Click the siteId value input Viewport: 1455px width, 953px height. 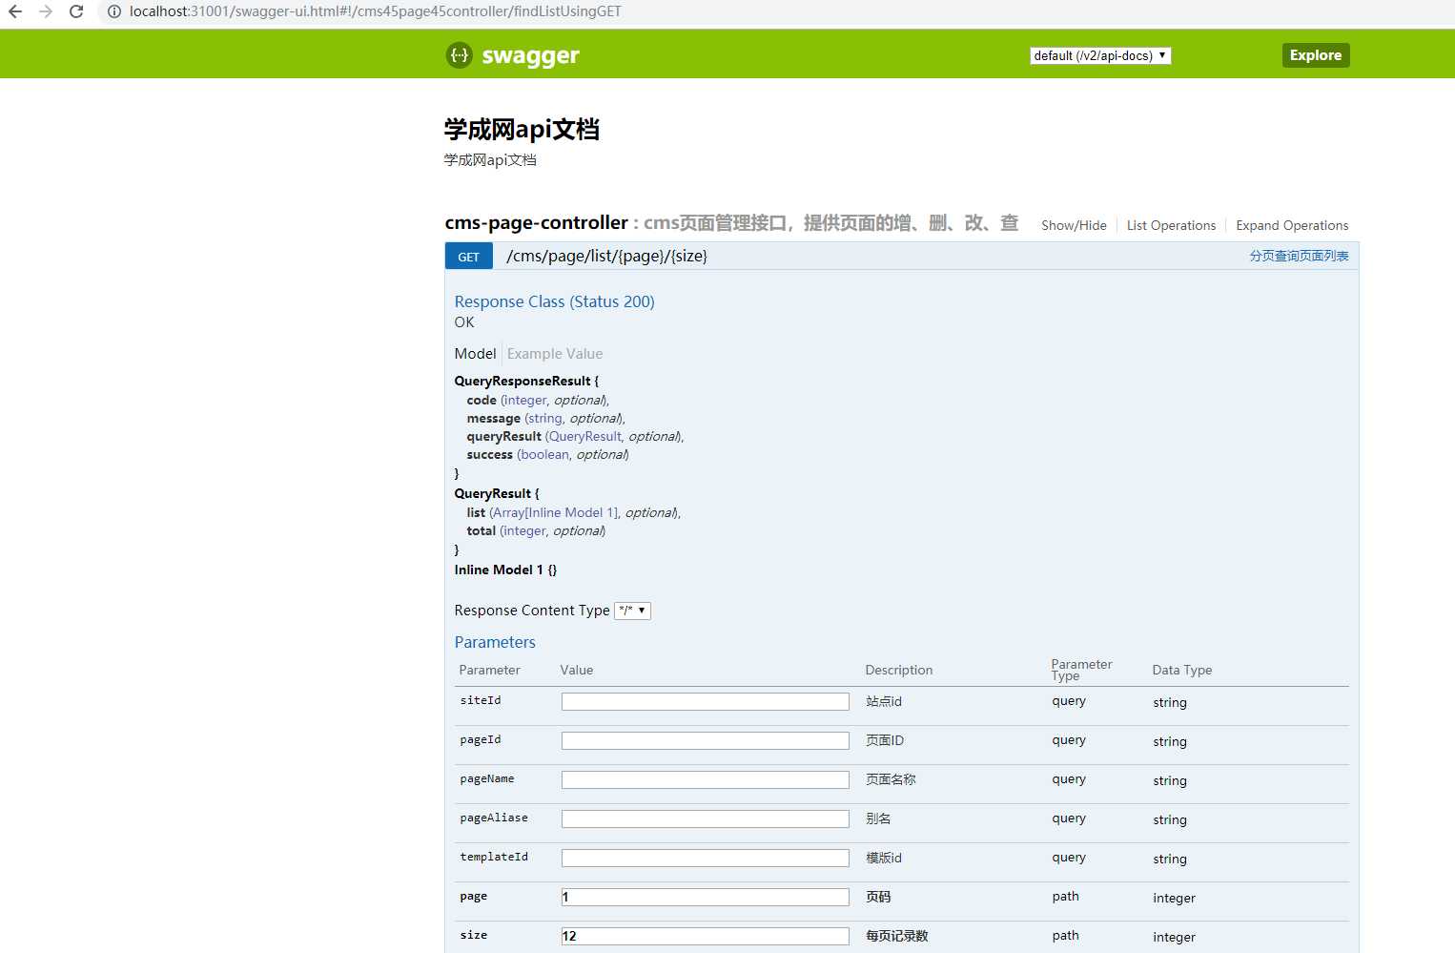click(706, 701)
